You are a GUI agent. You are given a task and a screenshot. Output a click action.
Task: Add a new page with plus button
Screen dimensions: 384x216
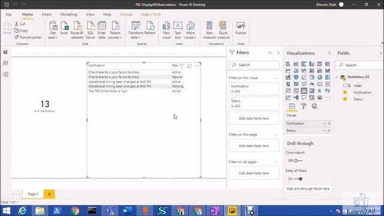pyautogui.click(x=49, y=194)
